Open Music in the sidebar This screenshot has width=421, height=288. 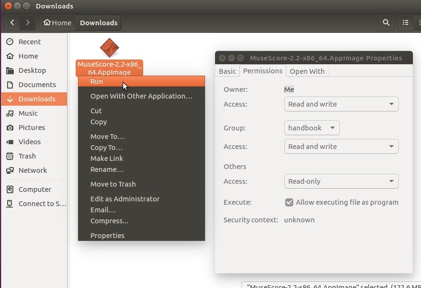point(29,113)
